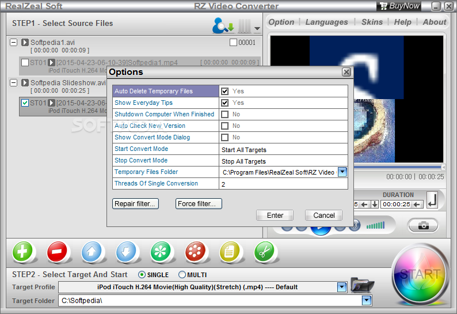Click the BuyNow cart button
The image size is (457, 314).
pyautogui.click(x=399, y=6)
